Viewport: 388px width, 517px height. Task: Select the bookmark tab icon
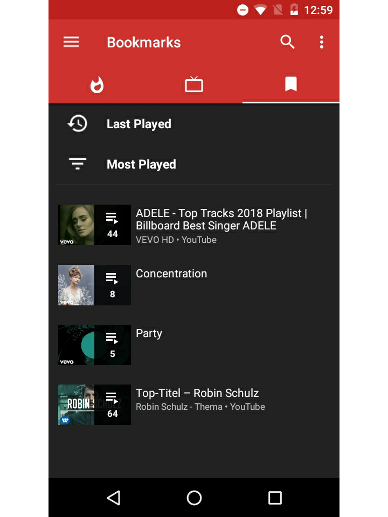pyautogui.click(x=291, y=84)
